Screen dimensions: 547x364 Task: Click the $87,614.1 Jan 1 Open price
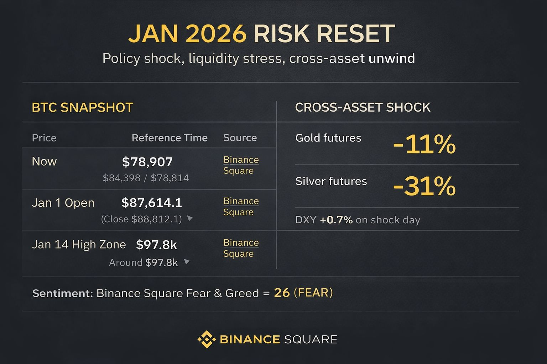click(x=152, y=203)
